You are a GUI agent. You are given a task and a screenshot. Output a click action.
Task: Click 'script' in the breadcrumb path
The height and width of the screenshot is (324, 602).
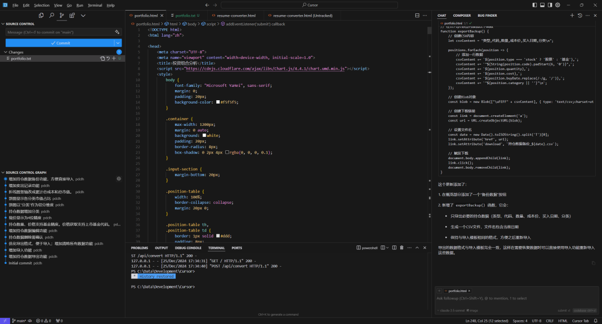point(211,24)
